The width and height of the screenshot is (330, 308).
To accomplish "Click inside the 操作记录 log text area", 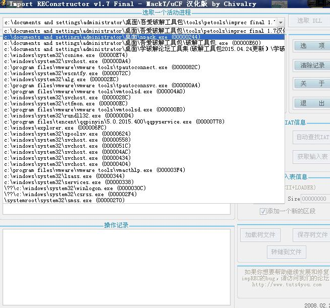I will 117,267.
